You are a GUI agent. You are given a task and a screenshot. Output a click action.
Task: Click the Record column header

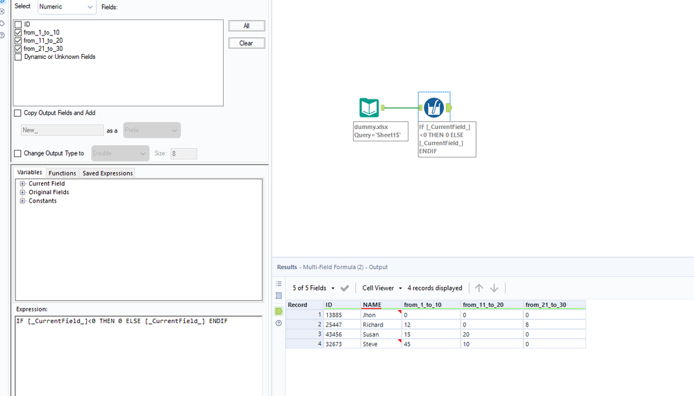coord(304,305)
